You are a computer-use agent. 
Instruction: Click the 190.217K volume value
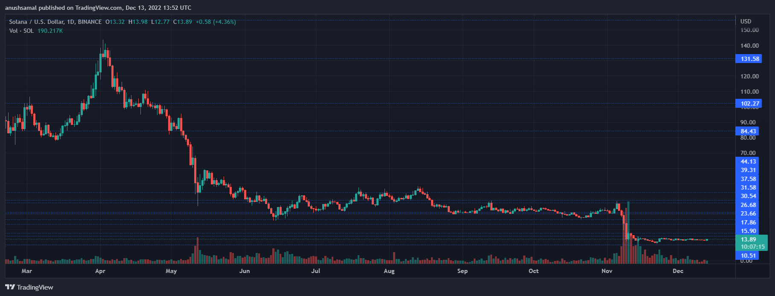click(x=50, y=31)
